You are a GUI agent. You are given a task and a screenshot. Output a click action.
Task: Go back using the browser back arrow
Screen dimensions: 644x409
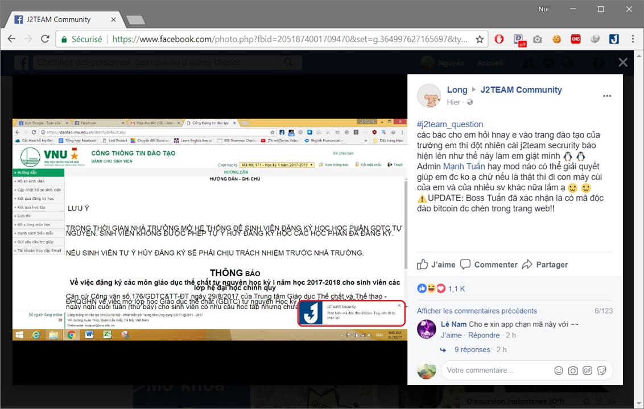pyautogui.click(x=11, y=39)
